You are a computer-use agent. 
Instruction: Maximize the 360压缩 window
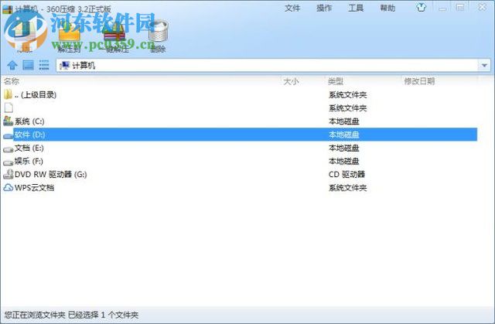(x=460, y=8)
